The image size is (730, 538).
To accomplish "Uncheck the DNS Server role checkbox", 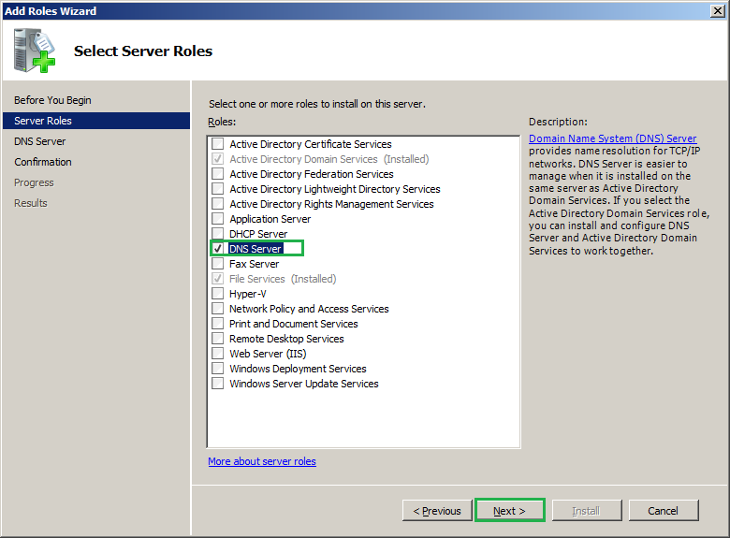I will [218, 249].
